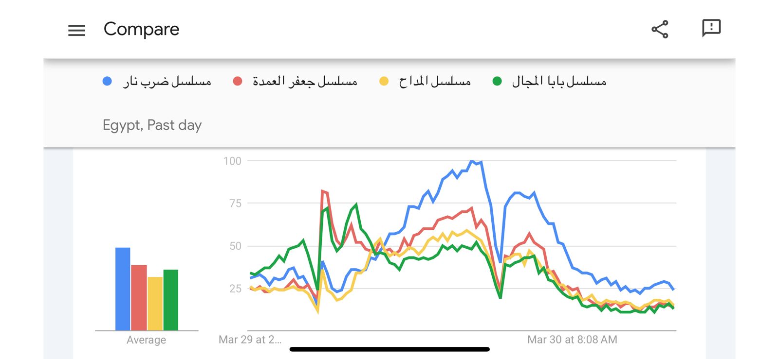This screenshot has height=359, width=779.
Task: Open the send feedback icon
Action: [x=711, y=28]
